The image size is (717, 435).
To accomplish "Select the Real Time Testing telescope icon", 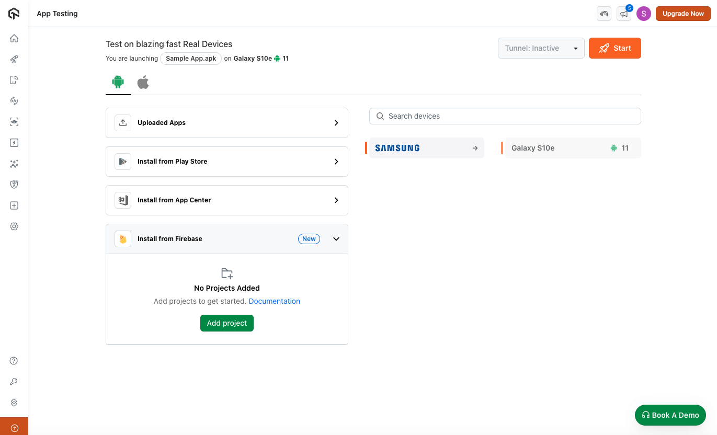I will 14,59.
